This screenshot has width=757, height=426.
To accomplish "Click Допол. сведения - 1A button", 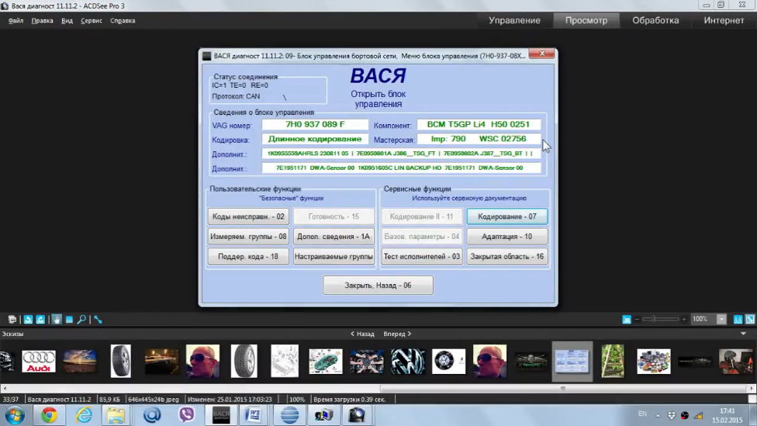I will click(x=334, y=237).
